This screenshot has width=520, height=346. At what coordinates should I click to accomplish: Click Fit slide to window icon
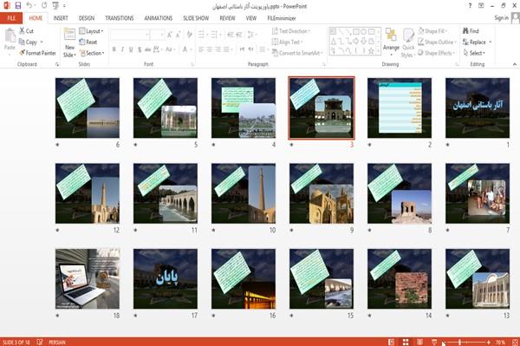tap(515, 342)
